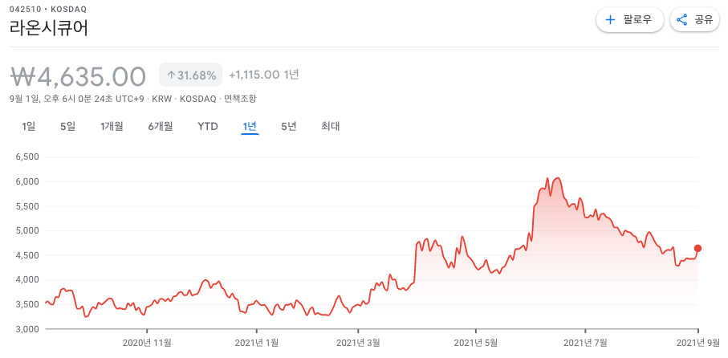Click the +1,115.00 1년 change text

pyautogui.click(x=264, y=75)
